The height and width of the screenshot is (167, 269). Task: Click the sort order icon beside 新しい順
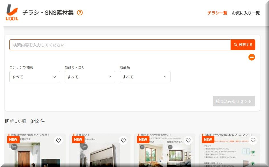coord(7,121)
